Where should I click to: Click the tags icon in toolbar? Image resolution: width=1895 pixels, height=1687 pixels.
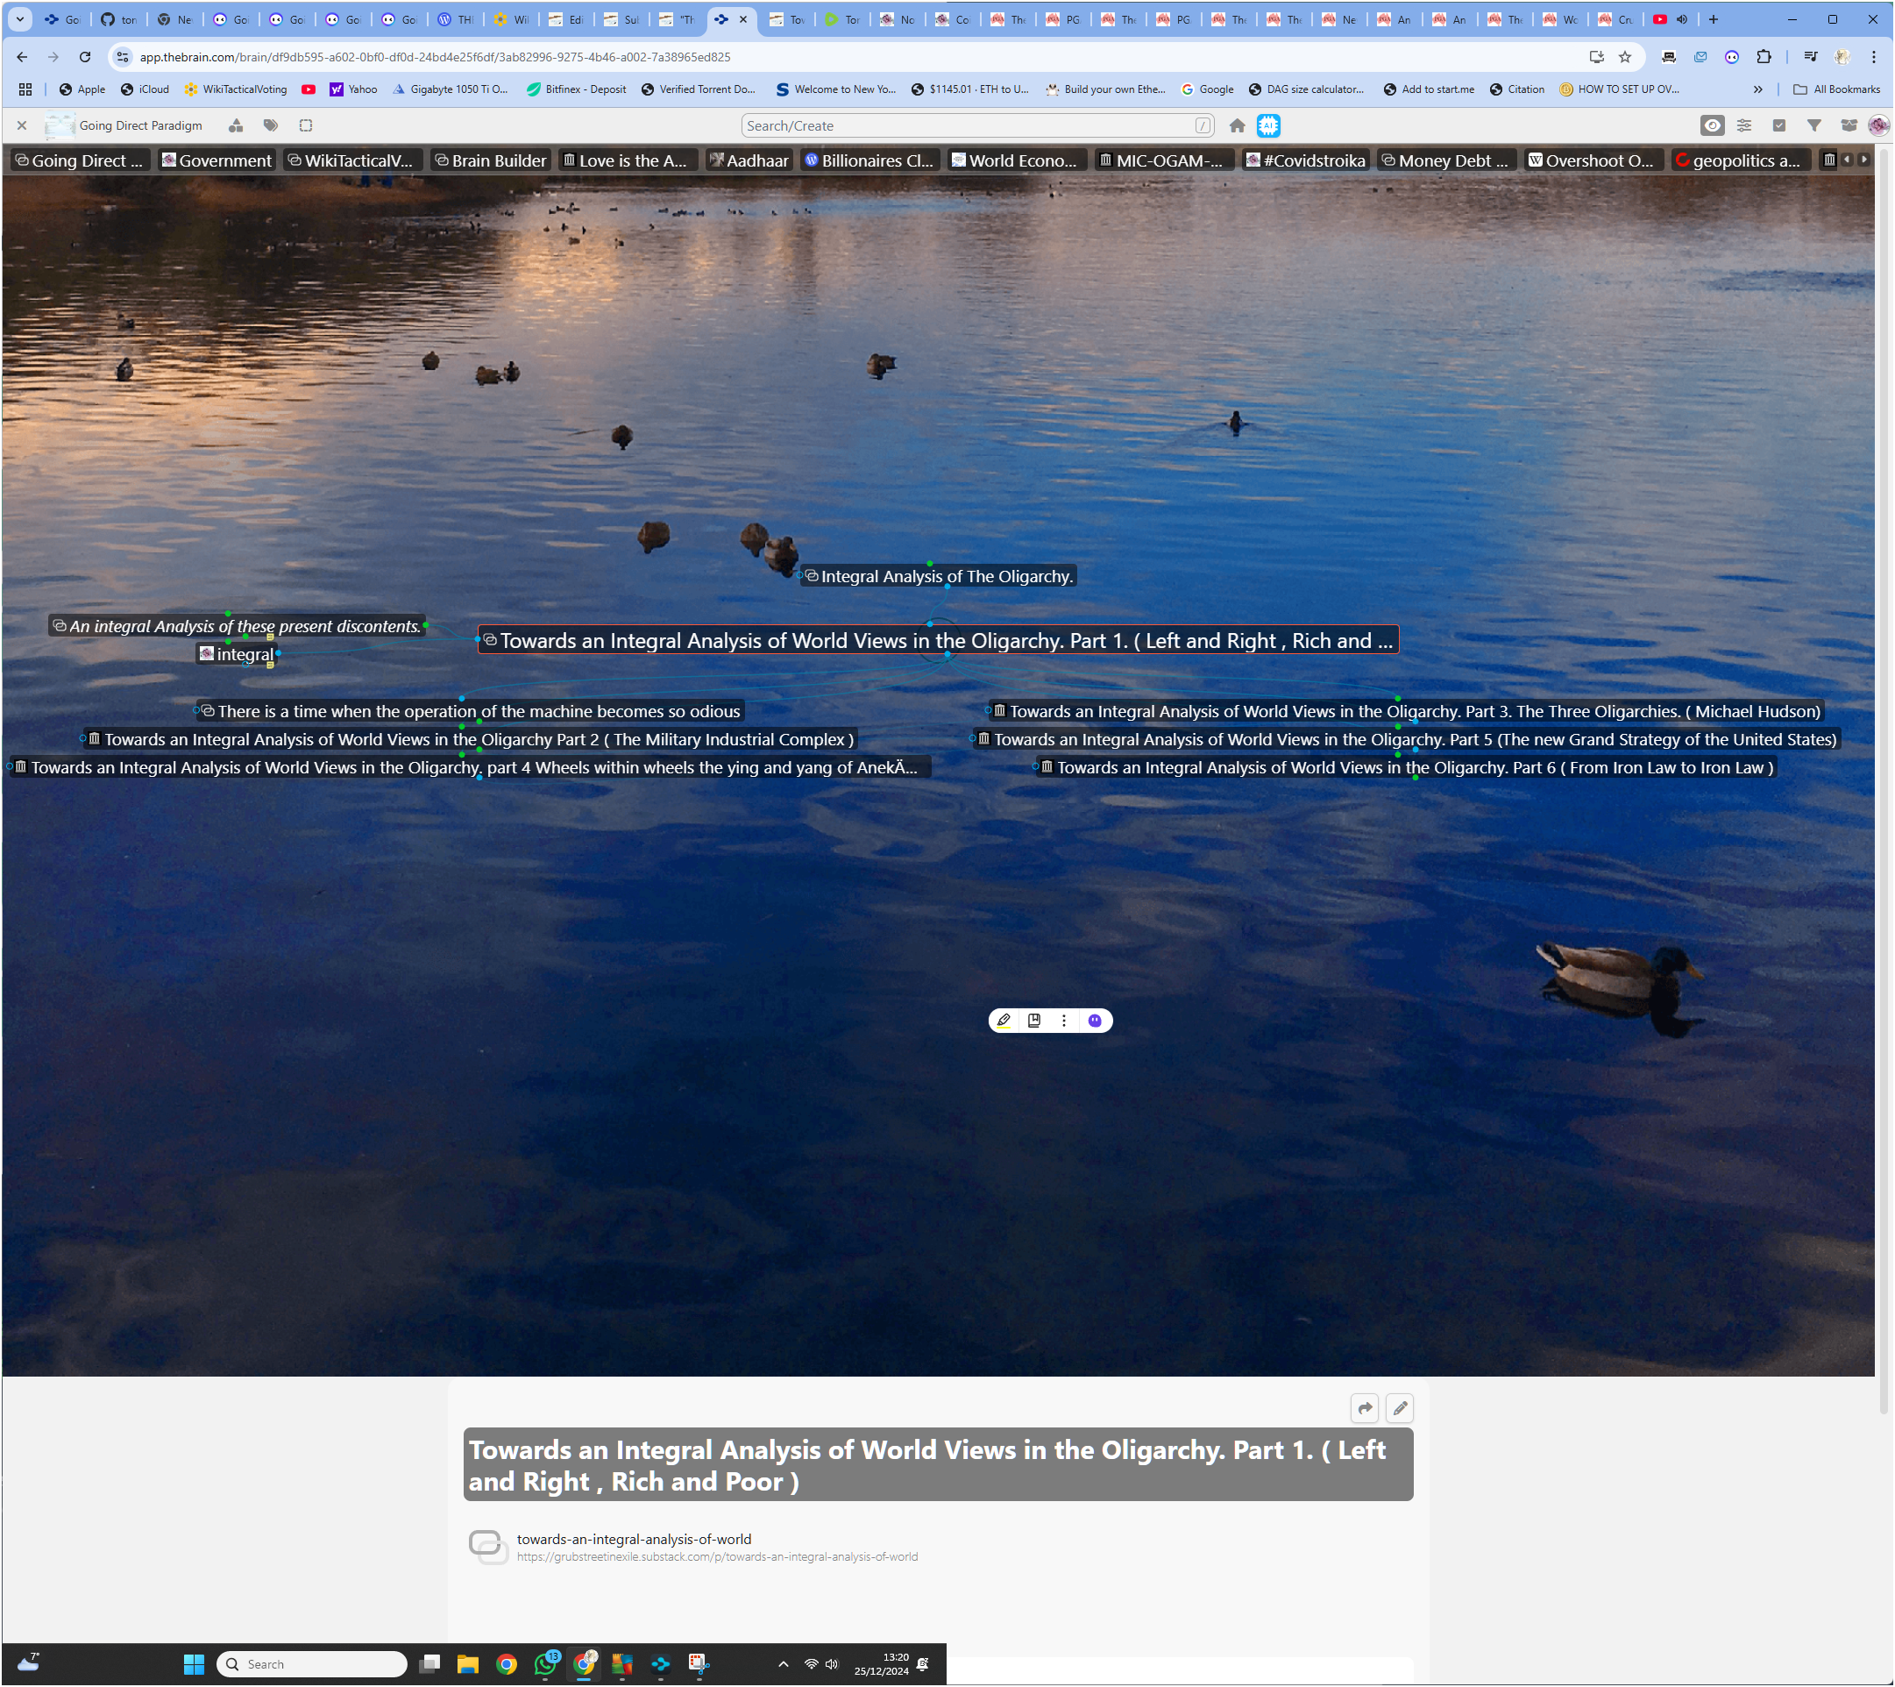(271, 125)
